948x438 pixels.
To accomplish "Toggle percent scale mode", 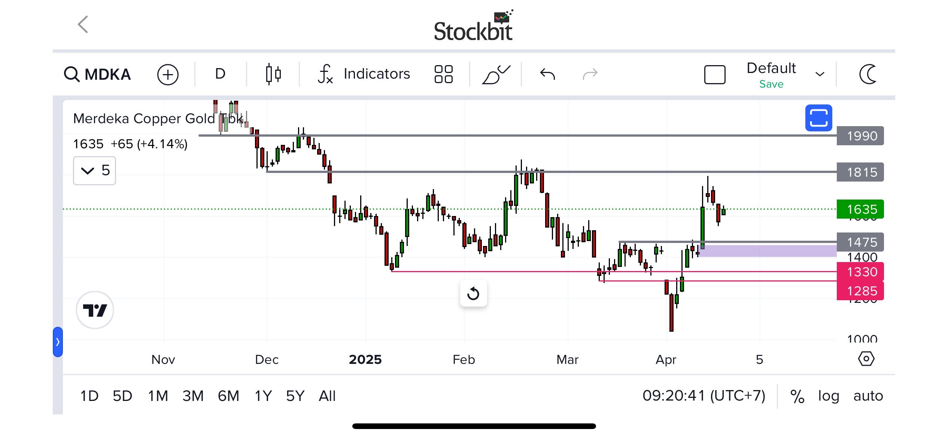I will click(x=797, y=396).
